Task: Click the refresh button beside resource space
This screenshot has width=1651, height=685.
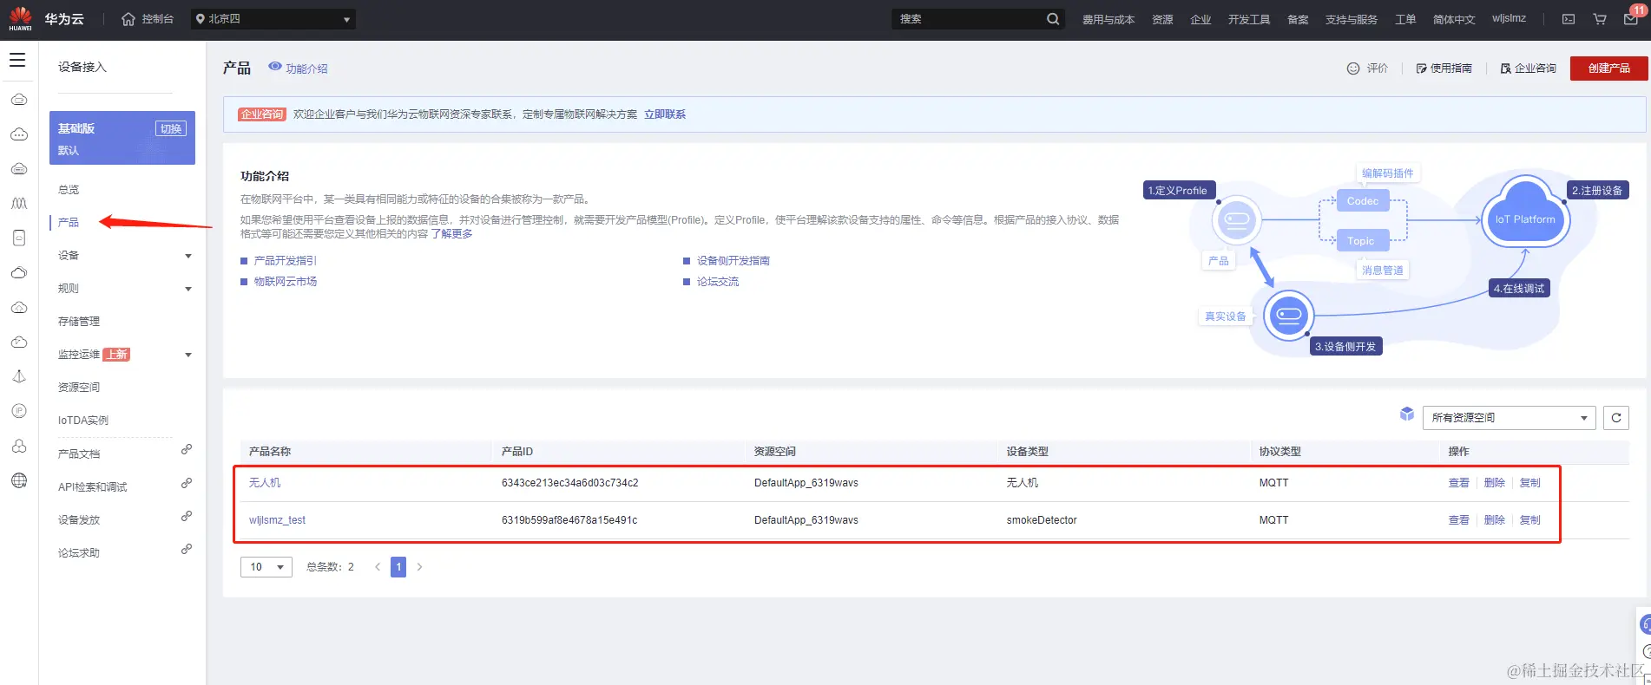Action: click(x=1616, y=418)
